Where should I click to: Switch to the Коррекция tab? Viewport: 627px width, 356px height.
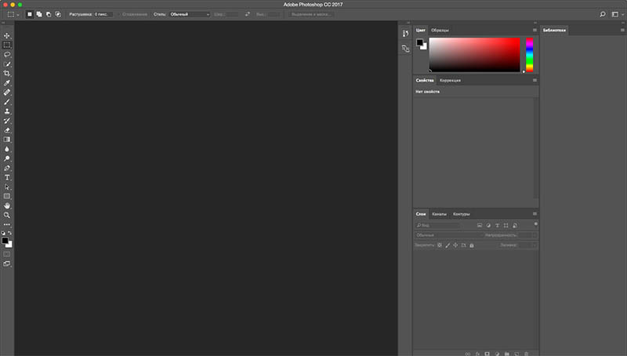(450, 81)
